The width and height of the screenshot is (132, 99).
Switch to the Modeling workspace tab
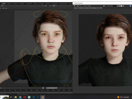pos(9,4)
